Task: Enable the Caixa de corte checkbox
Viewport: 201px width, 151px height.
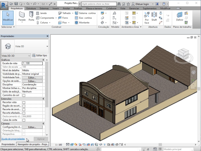Action: point(24,120)
